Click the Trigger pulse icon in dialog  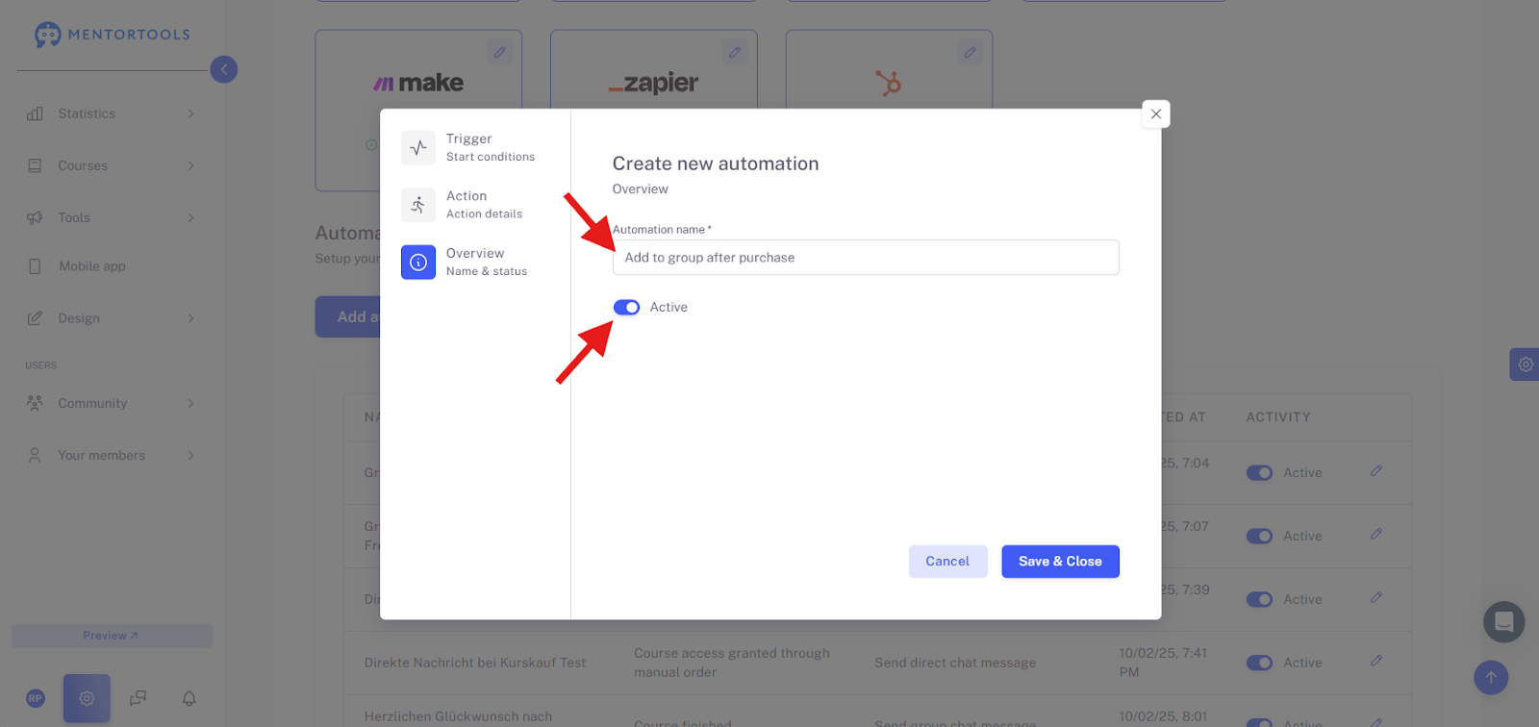pos(418,148)
